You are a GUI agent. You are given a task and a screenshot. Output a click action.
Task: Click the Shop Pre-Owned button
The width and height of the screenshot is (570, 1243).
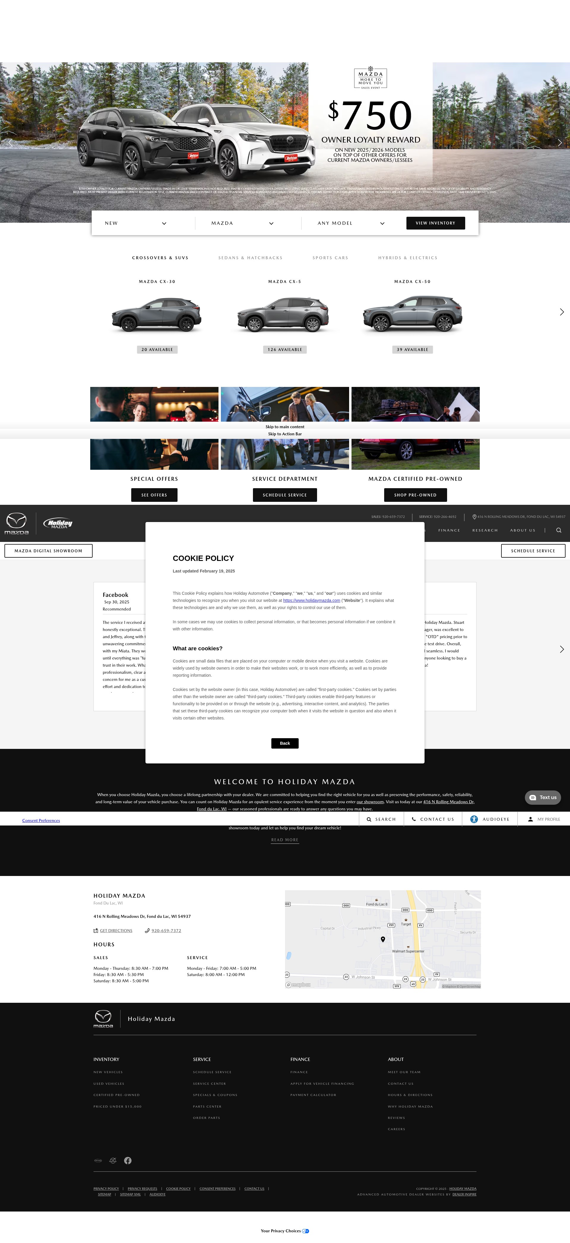pos(415,495)
